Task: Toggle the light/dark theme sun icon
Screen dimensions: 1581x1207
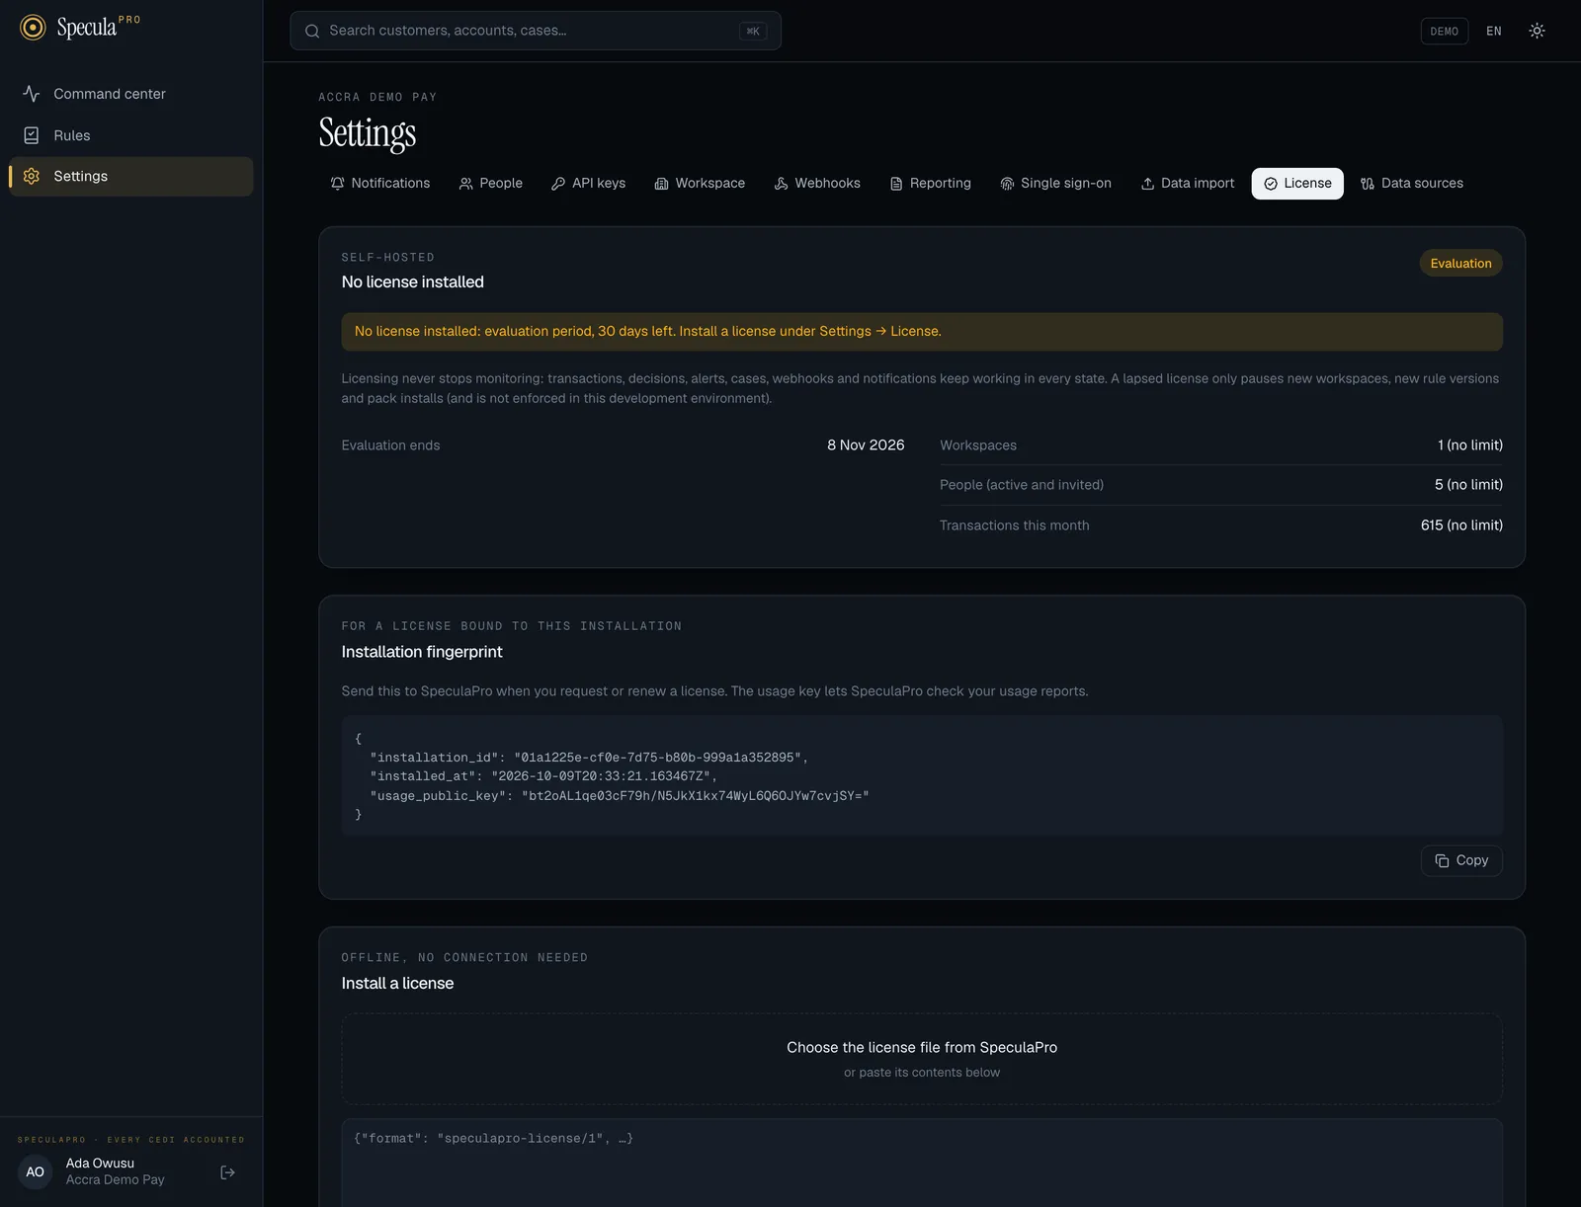Action: (1537, 31)
